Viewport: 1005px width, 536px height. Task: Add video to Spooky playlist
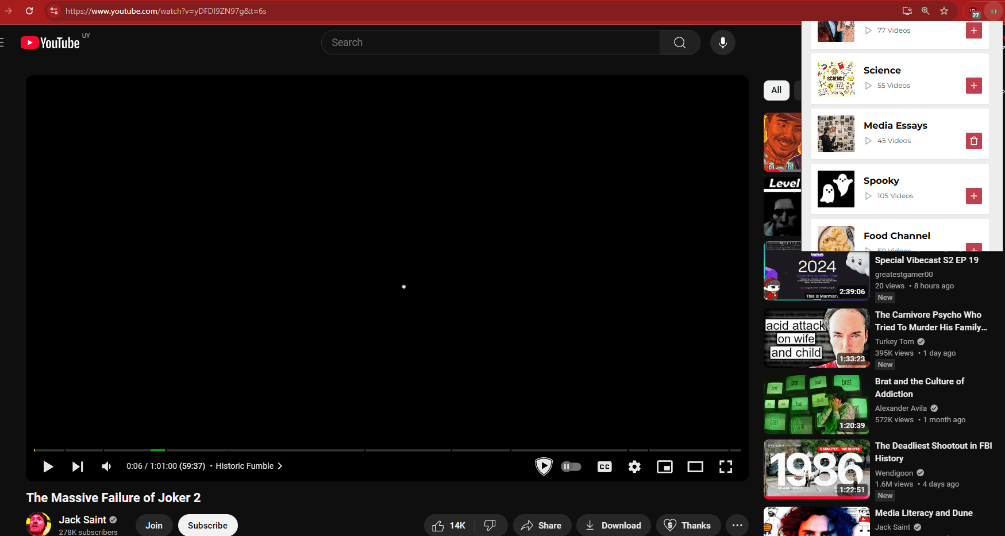point(973,196)
